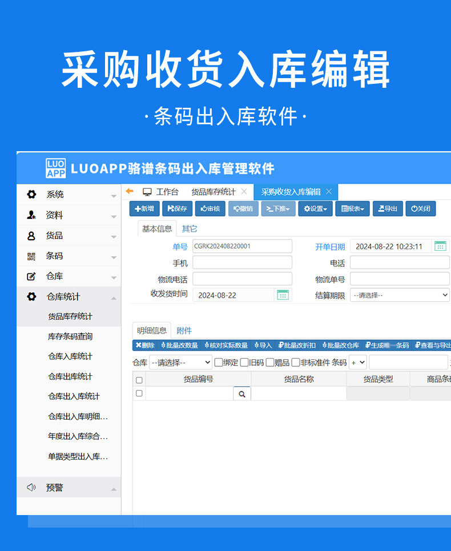Click the 资料 person icon in sidebar
This screenshot has height=551, width=451.
[31, 214]
